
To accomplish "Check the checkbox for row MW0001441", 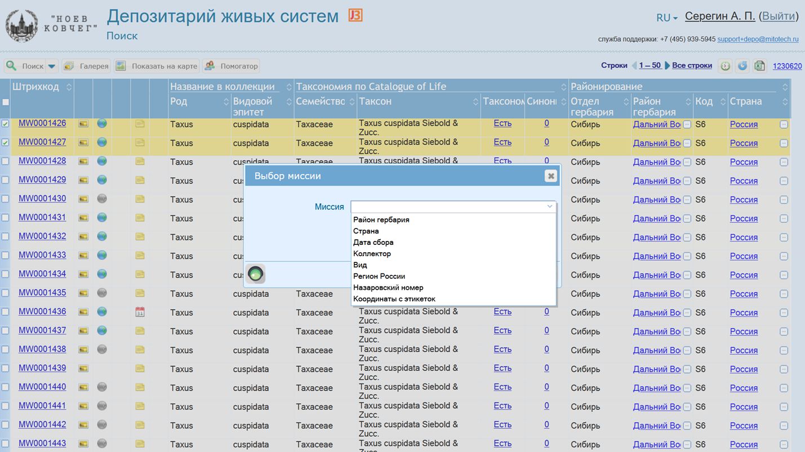I will tap(6, 406).
